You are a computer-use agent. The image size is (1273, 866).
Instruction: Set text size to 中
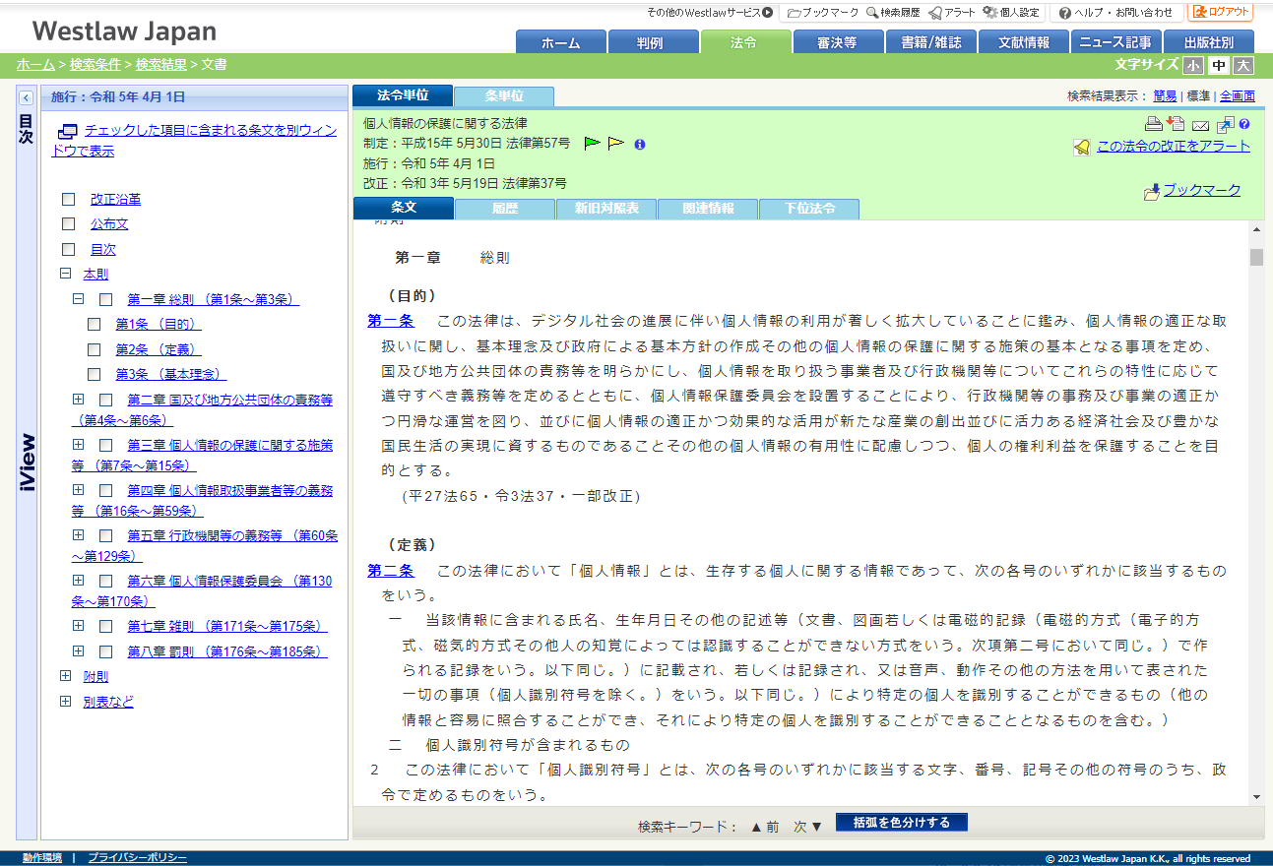pyautogui.click(x=1219, y=65)
